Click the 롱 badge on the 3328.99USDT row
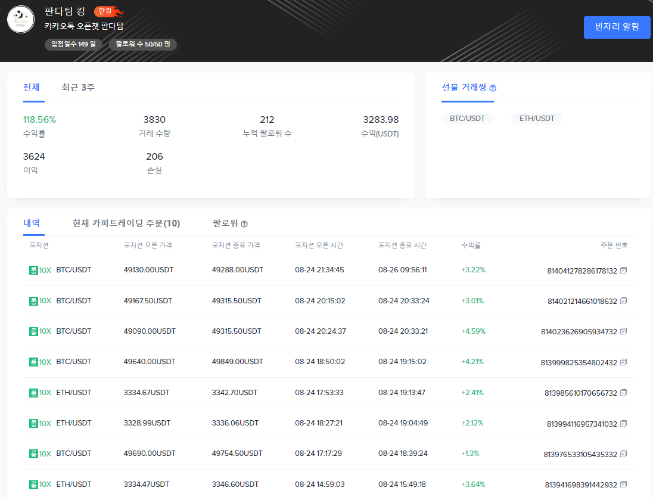 pyautogui.click(x=33, y=423)
